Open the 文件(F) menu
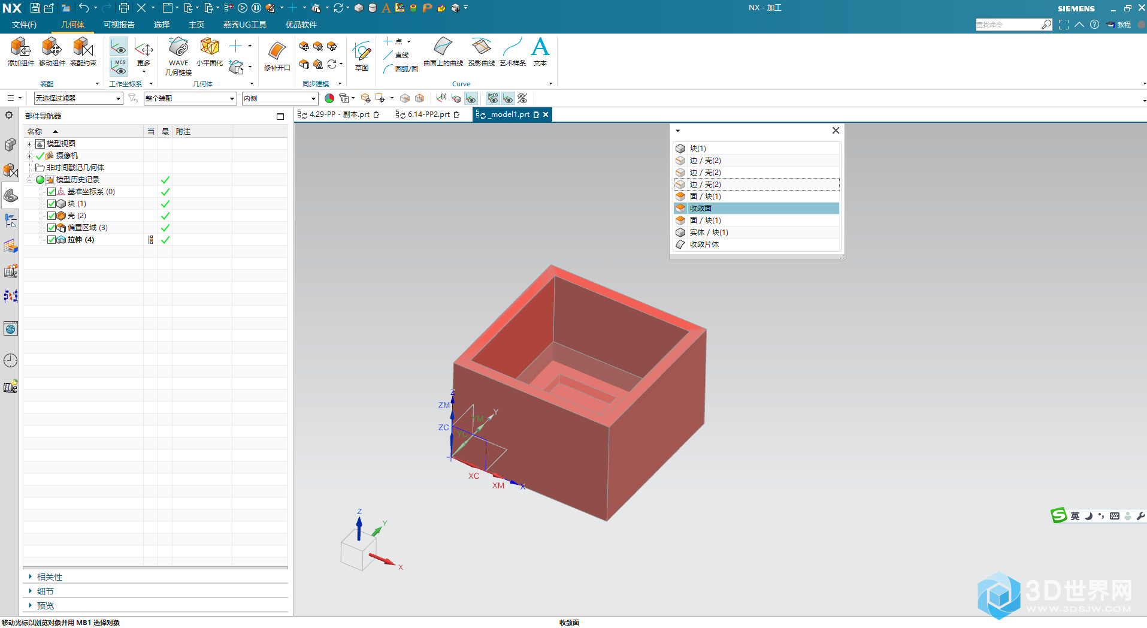 [x=24, y=25]
